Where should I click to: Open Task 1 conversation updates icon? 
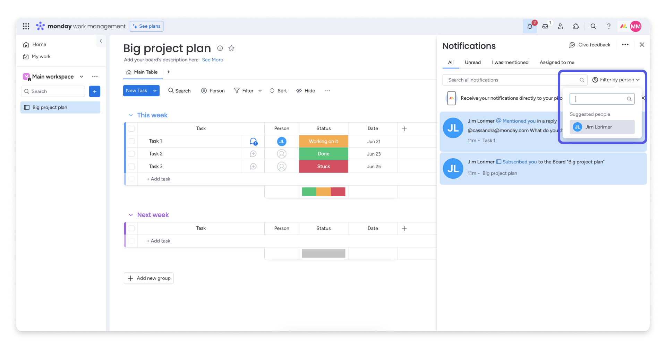pyautogui.click(x=253, y=141)
